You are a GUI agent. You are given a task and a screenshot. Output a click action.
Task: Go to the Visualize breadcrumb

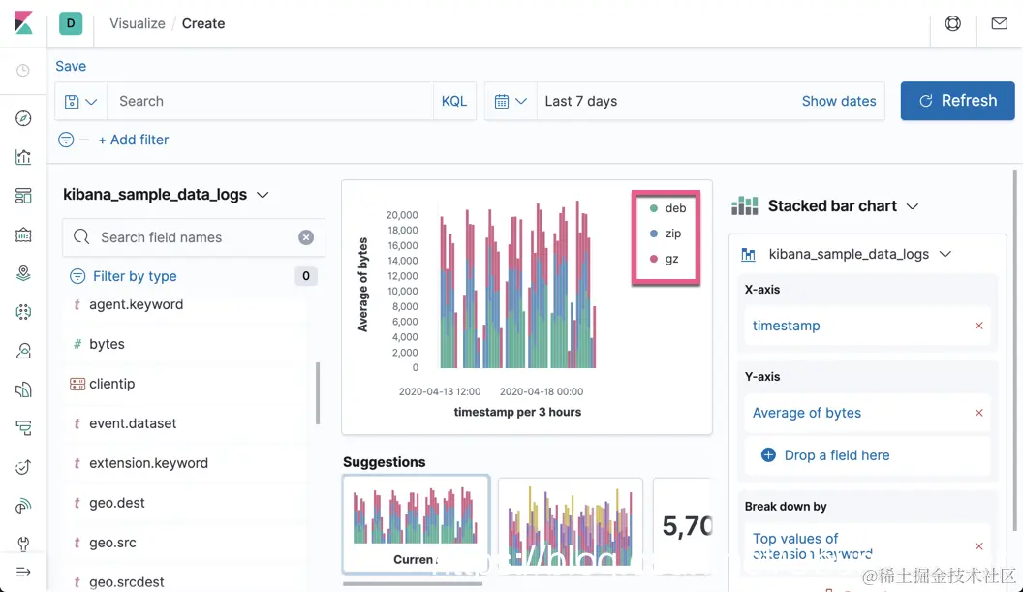[137, 23]
